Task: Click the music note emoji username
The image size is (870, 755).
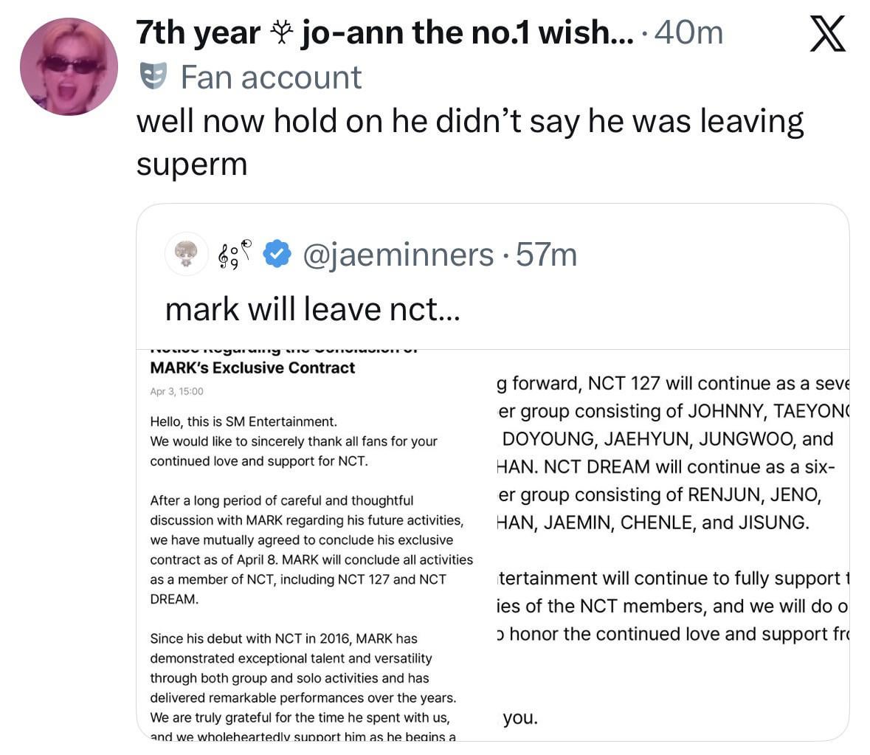Action: (x=235, y=255)
